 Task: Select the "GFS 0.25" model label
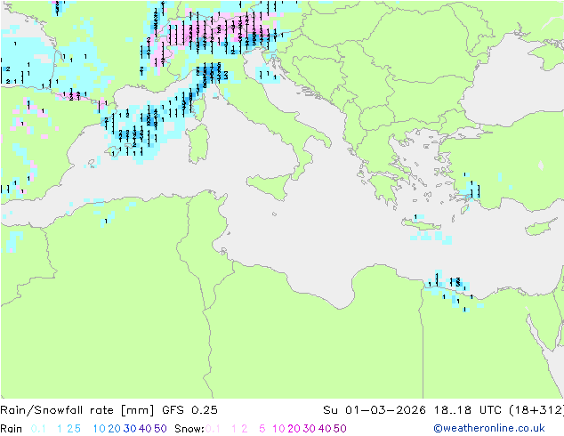pyautogui.click(x=189, y=410)
